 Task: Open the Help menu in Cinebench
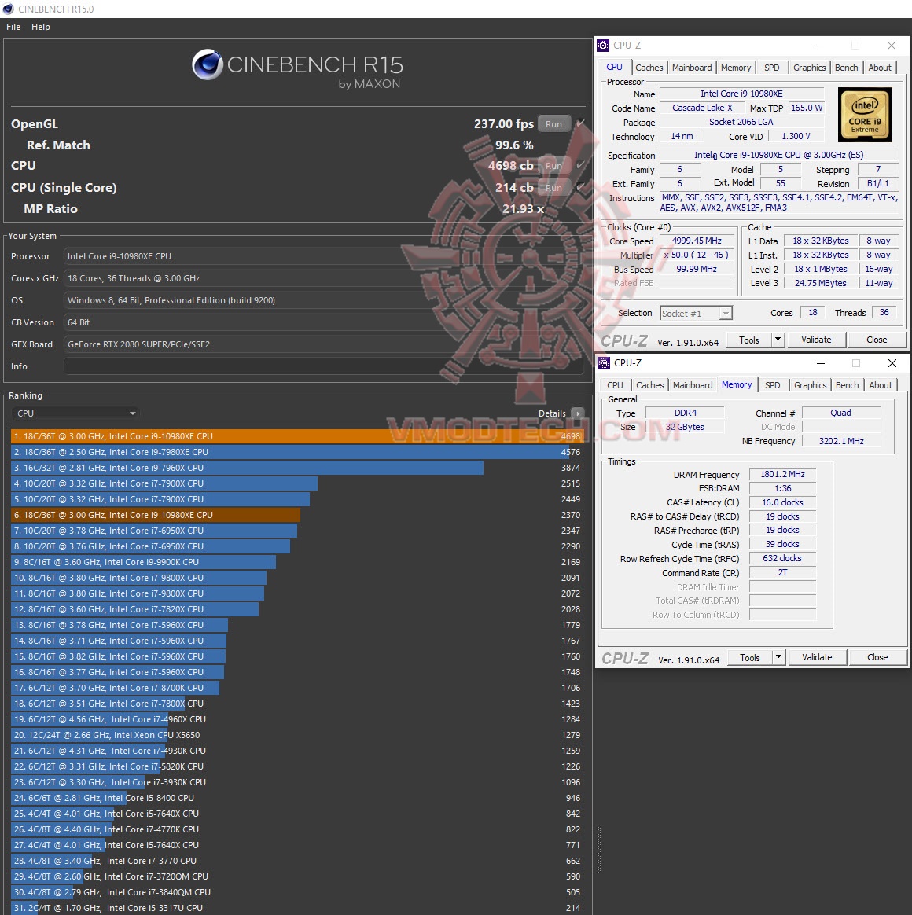(x=40, y=27)
